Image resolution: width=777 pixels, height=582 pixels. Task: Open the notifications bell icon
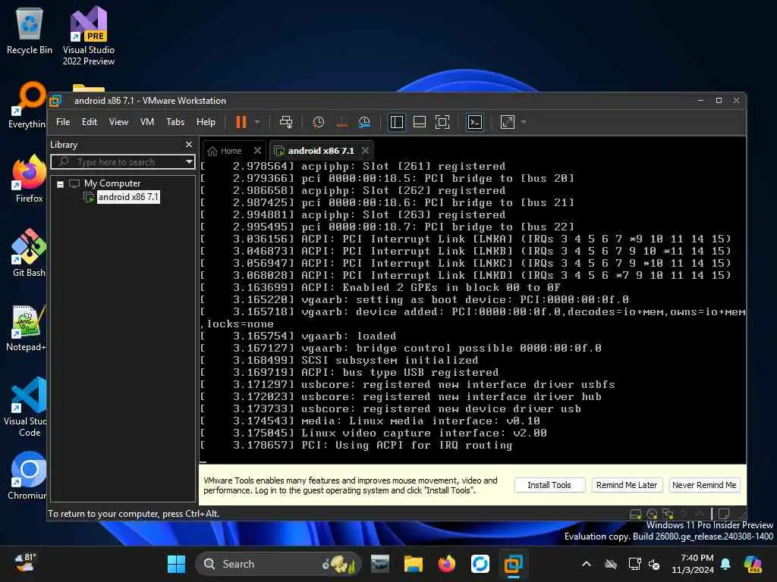point(725,564)
